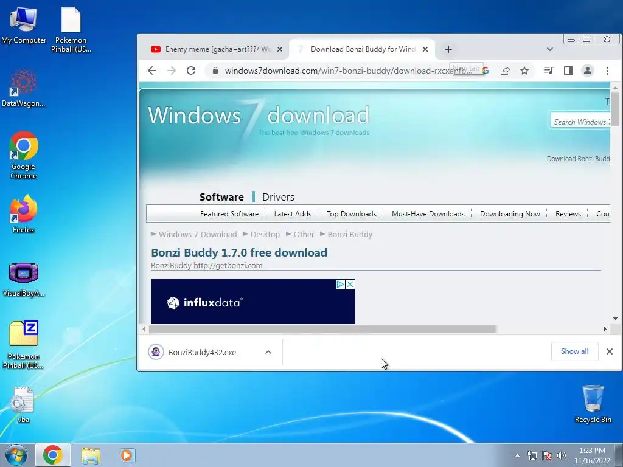Open the influxdata advertisement banner
The height and width of the screenshot is (467, 623).
pyautogui.click(x=252, y=302)
